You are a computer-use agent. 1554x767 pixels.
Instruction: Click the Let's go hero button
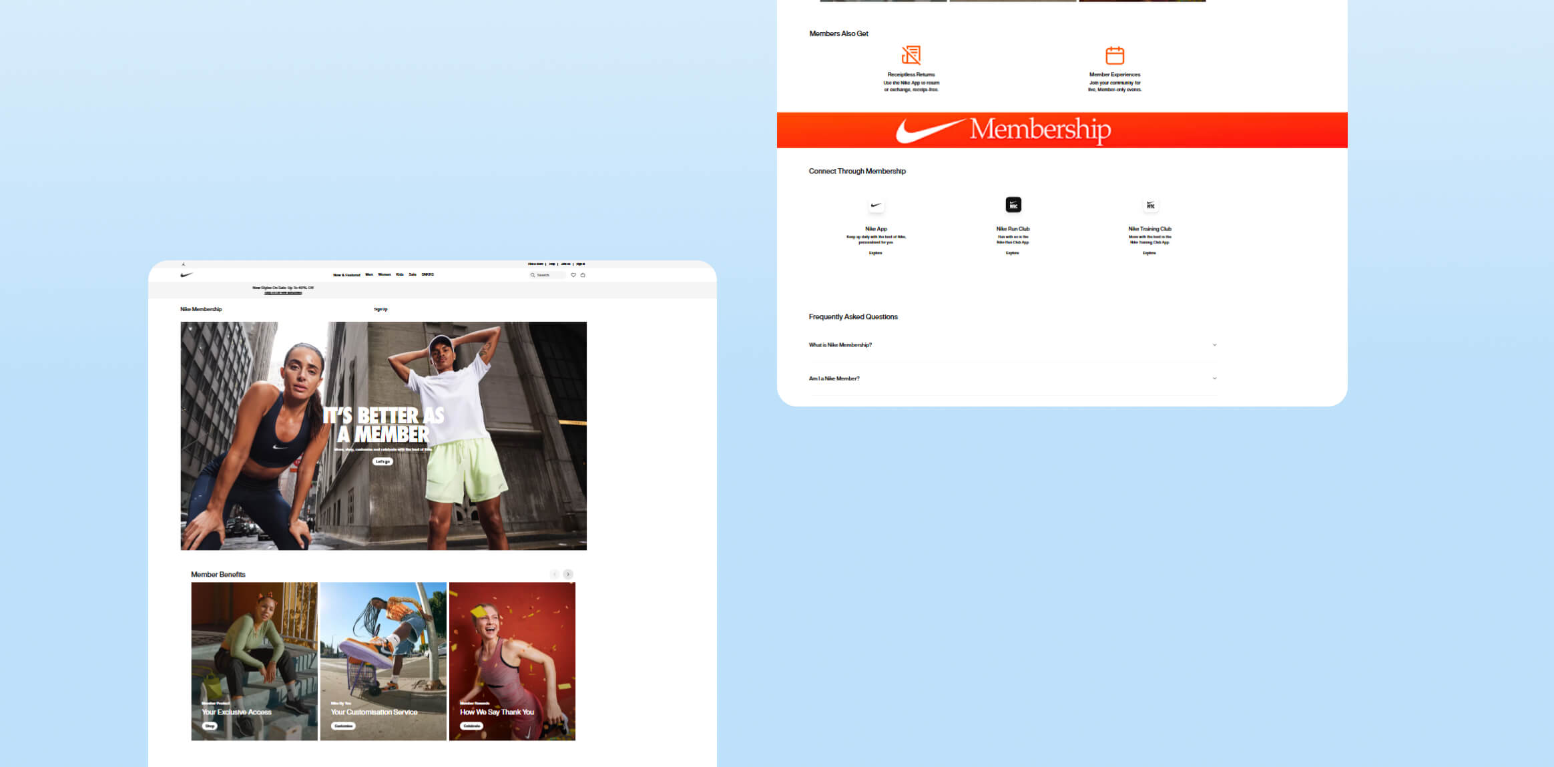382,461
